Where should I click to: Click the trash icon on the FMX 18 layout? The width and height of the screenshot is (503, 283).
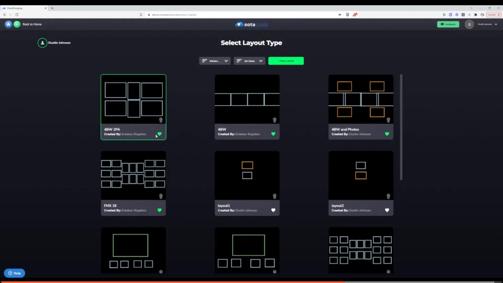(x=161, y=196)
